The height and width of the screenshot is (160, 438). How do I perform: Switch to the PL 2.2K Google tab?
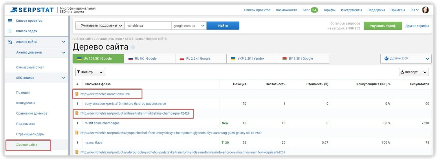201,58
